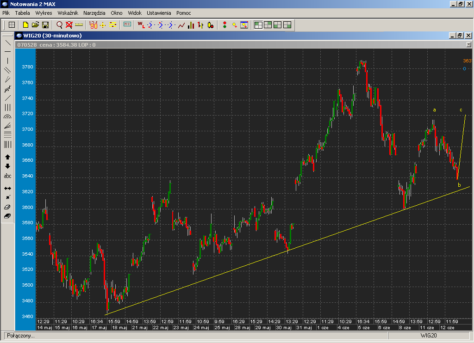The image size is (474, 343).
Task: Click the up arrow marker tool
Action: 7,157
